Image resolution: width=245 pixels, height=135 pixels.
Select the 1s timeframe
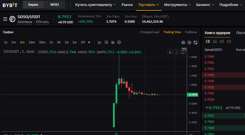click(x=6, y=42)
